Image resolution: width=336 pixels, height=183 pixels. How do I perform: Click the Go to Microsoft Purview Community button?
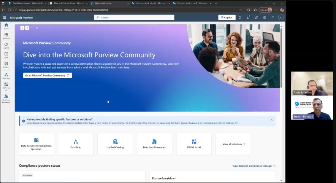tap(47, 75)
